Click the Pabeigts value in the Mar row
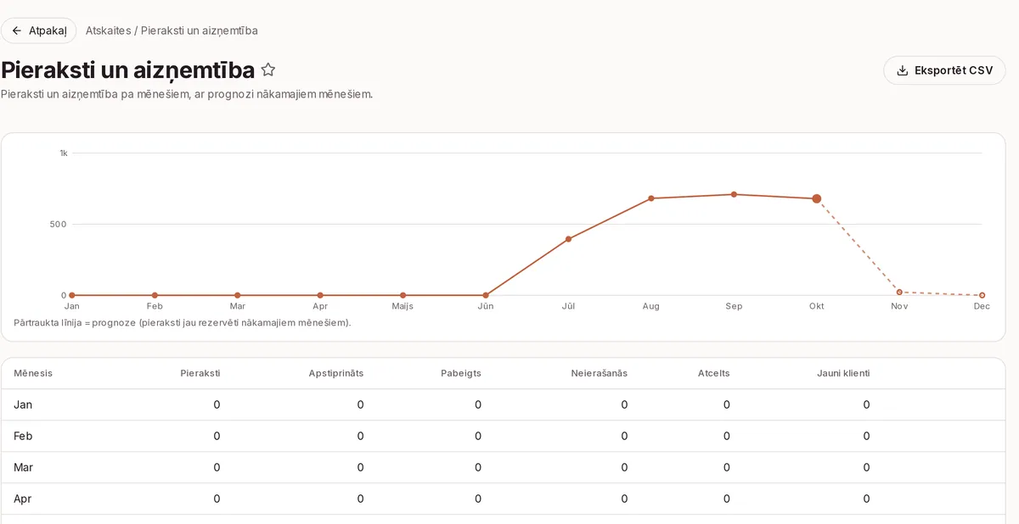1019x524 pixels. coord(477,467)
